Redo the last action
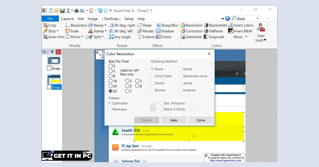The width and height of the screenshot is (319, 167). point(106,10)
